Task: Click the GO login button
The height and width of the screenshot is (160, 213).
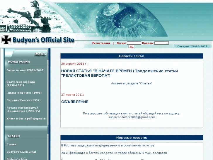Action: (x=131, y=47)
